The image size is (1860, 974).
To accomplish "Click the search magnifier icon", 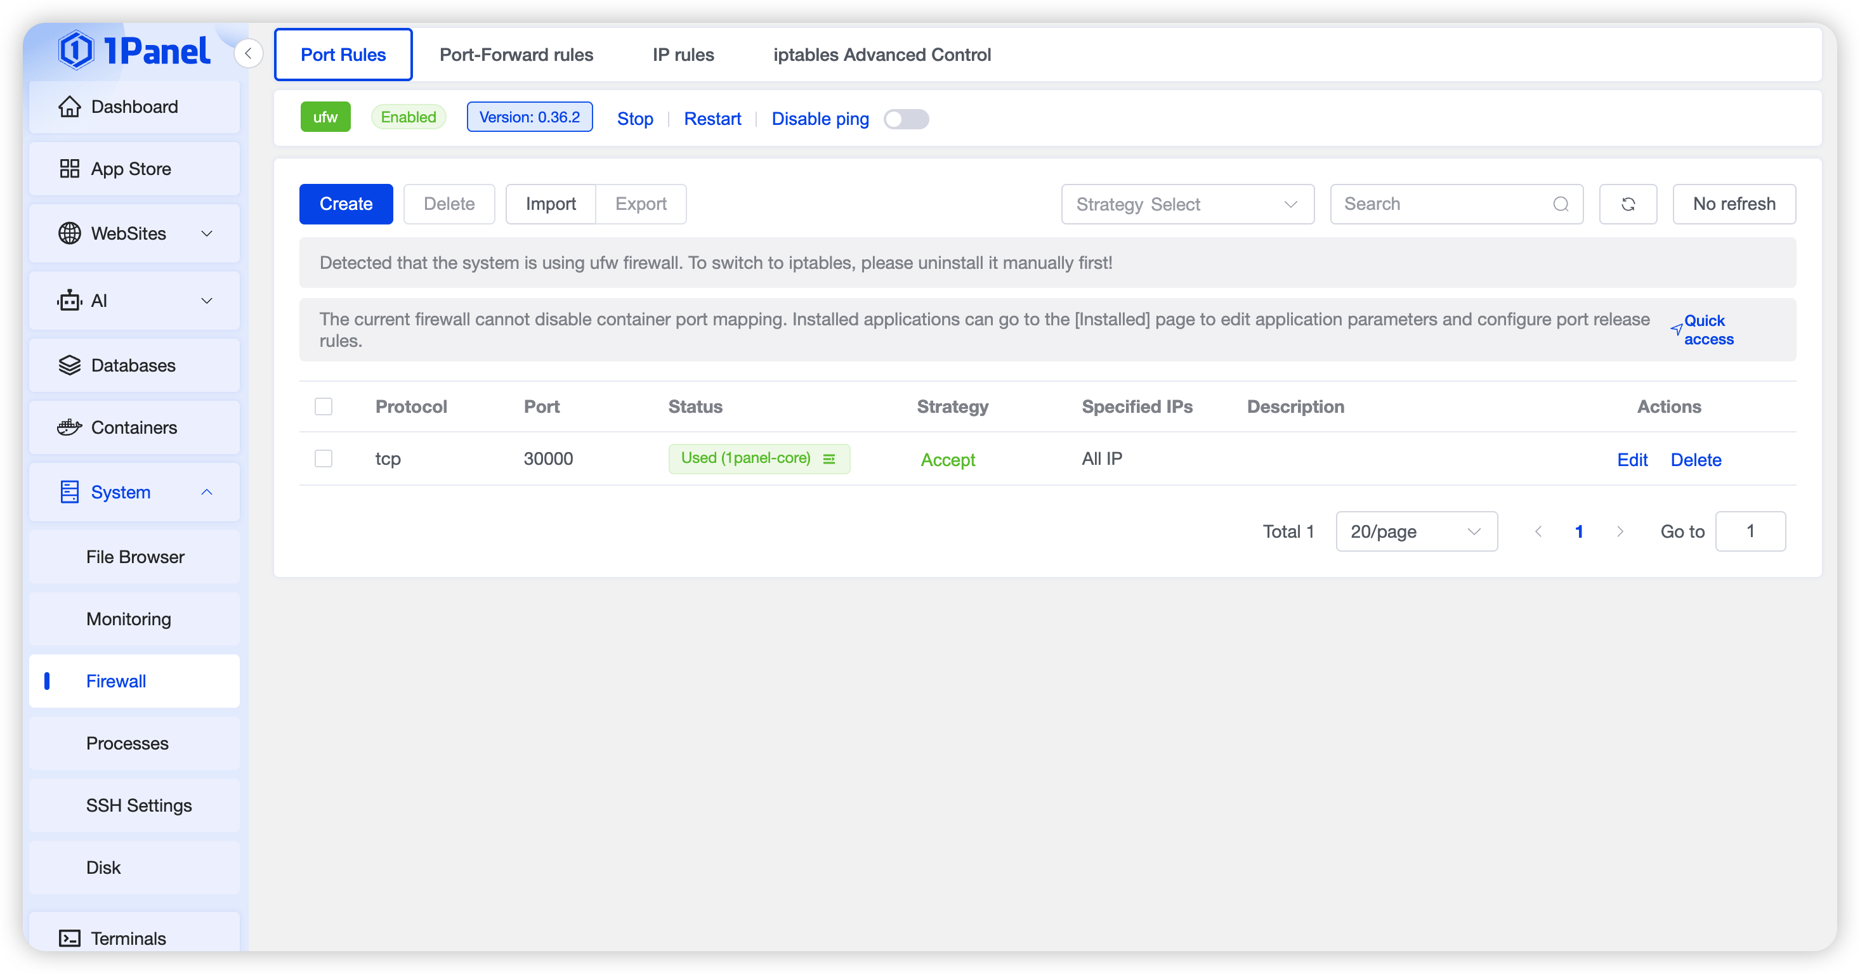I will pos(1561,204).
